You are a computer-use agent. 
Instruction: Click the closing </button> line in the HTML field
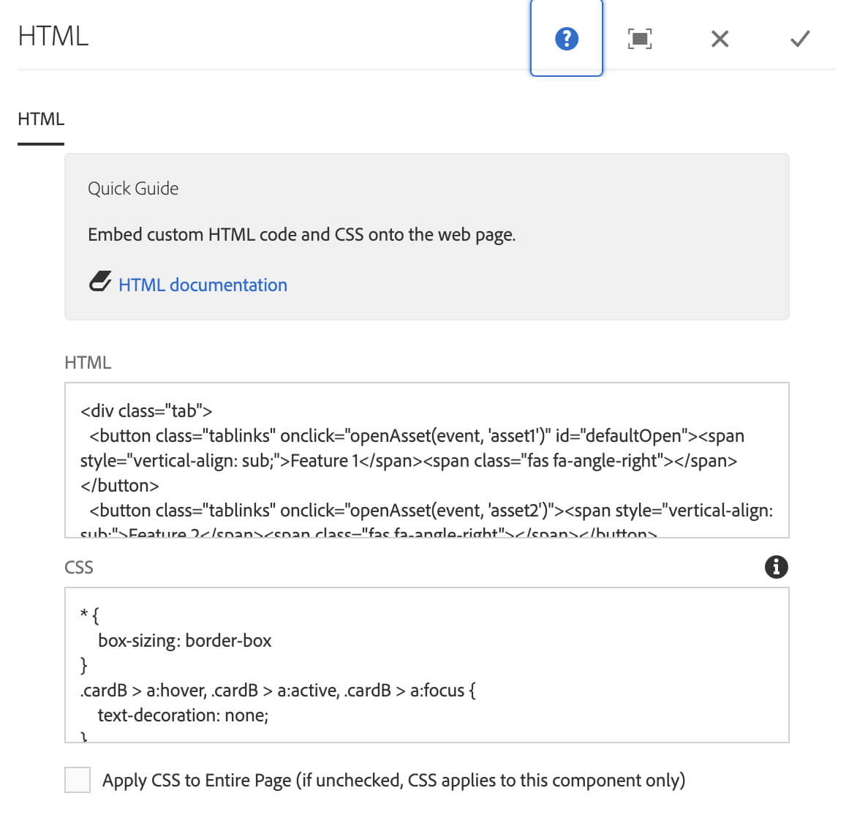tap(120, 486)
